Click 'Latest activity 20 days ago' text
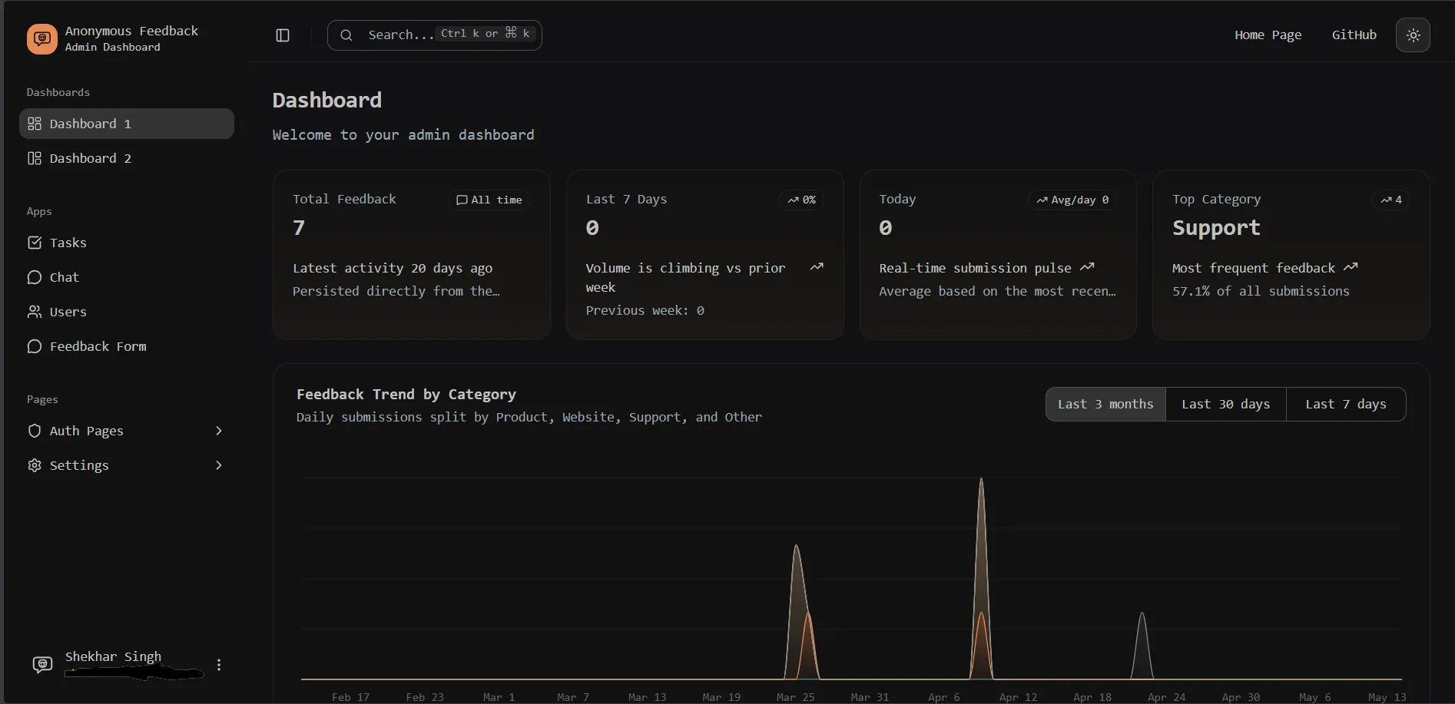 point(393,268)
